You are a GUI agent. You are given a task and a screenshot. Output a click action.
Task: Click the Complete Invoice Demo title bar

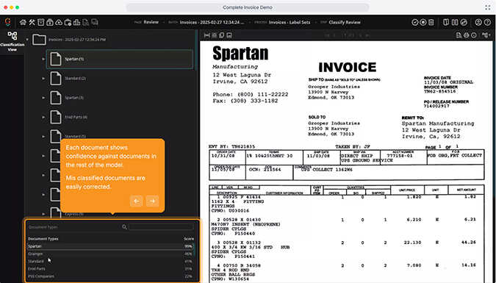(x=248, y=7)
